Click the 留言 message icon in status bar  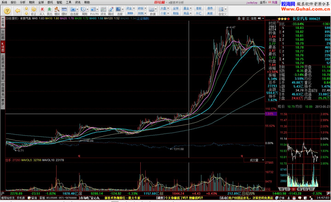point(32,198)
